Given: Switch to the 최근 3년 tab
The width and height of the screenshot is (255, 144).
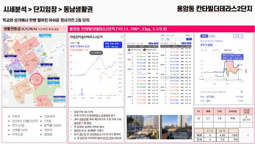Looking at the screenshot, I should pos(204,50).
